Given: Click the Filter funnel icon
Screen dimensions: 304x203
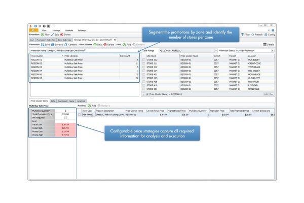Looking at the screenshot, I should [x=242, y=35].
